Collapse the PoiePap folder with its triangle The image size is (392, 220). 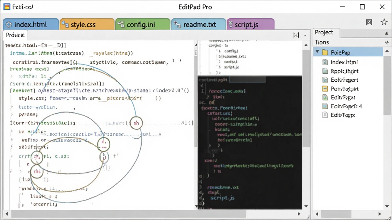317,52
